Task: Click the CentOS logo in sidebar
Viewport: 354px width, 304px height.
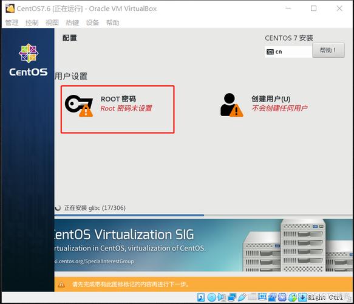Action: [29, 60]
